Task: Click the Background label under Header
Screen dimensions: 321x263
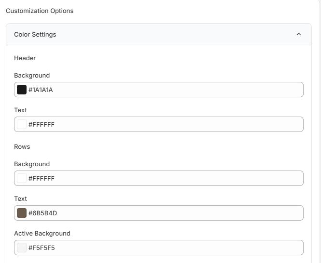Action: [32, 76]
